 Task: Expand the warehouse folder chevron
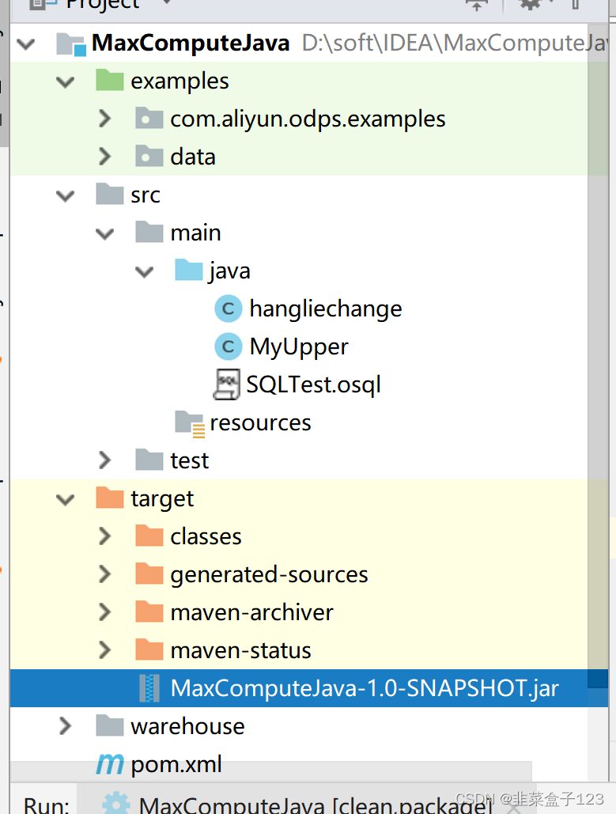point(66,725)
